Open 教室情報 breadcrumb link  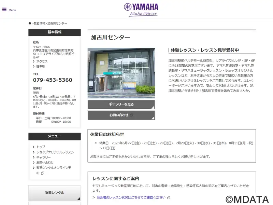tap(40, 23)
